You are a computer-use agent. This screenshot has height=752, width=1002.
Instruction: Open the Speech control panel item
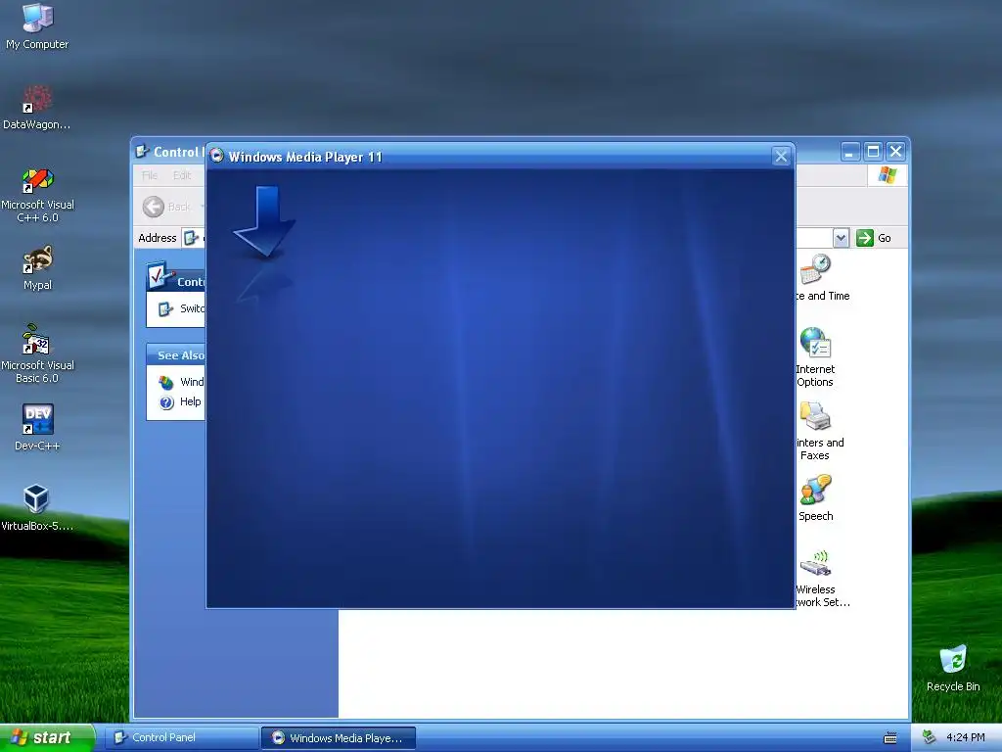815,498
